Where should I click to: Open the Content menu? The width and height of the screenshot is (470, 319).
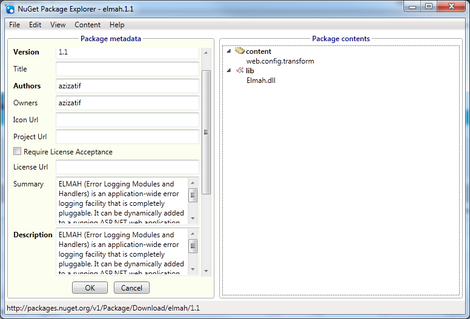(88, 25)
